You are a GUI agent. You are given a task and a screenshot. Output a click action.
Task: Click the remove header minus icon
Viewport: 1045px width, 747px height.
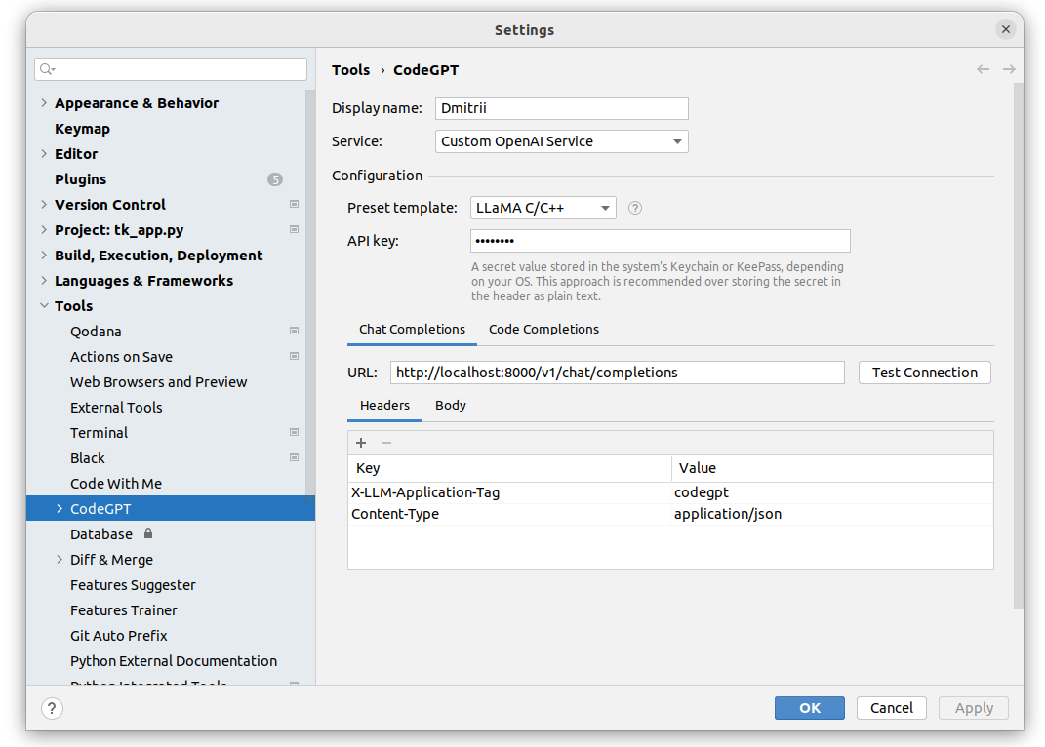pyautogui.click(x=386, y=443)
